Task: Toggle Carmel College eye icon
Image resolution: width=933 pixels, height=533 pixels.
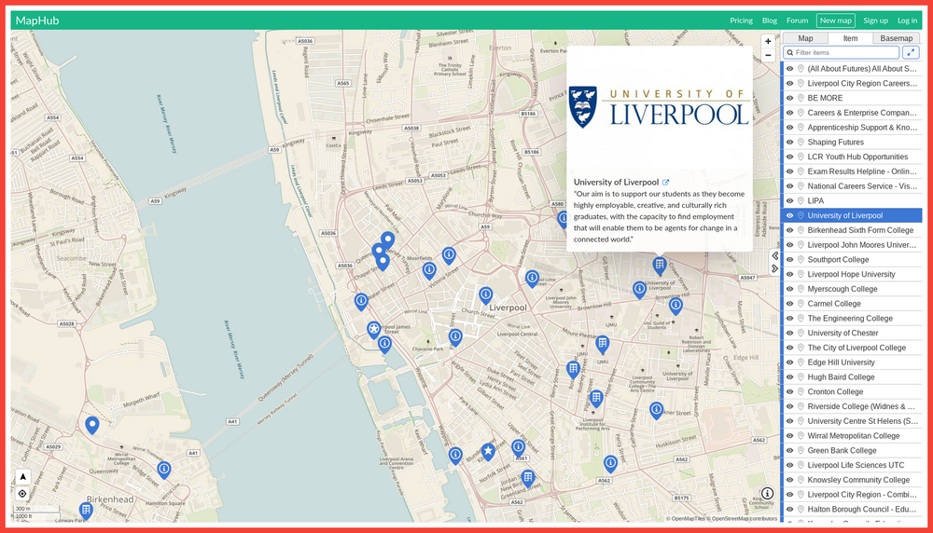Action: tap(789, 304)
